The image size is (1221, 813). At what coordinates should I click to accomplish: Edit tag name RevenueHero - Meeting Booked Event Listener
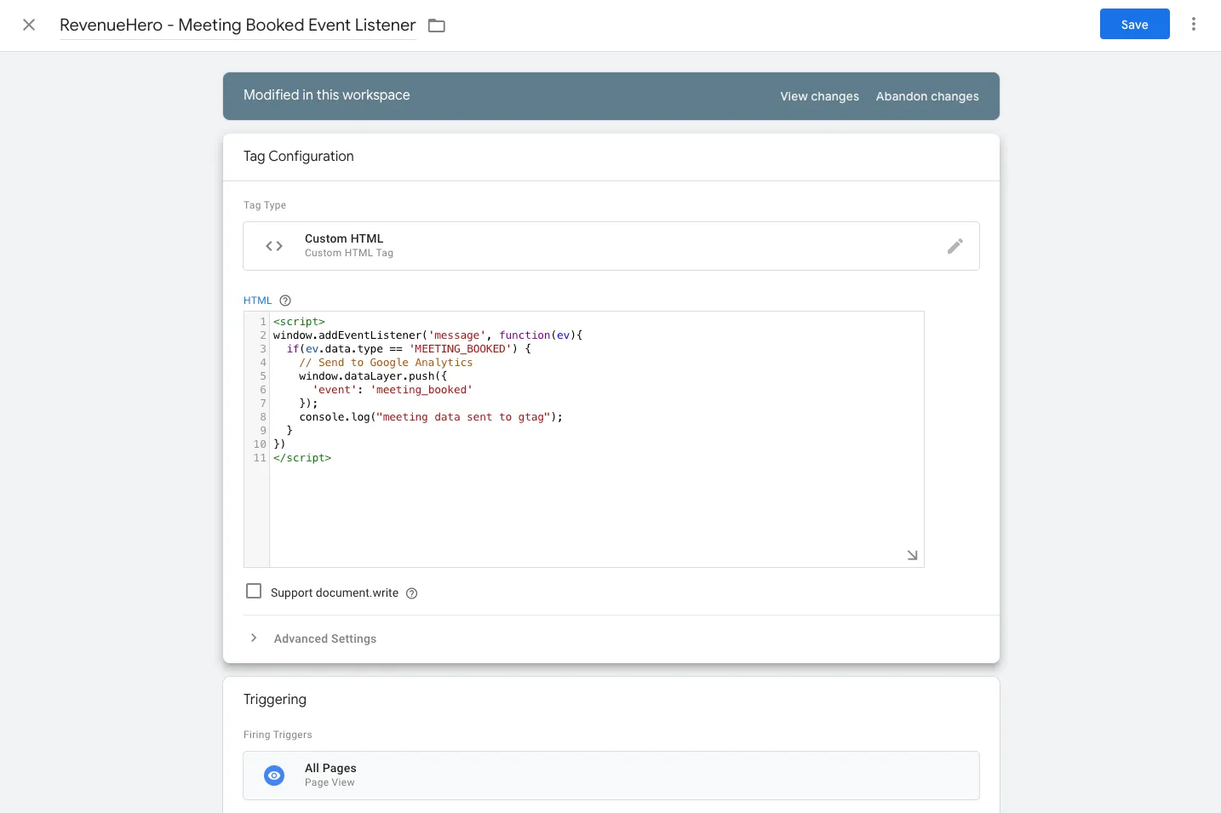238,25
